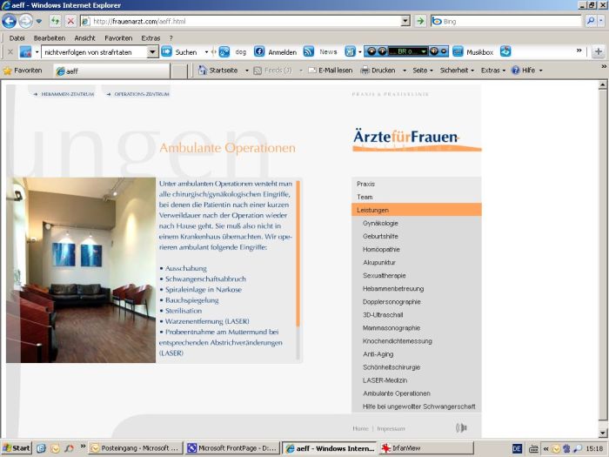
Task: Click the Windows Start button
Action: pyautogui.click(x=17, y=448)
